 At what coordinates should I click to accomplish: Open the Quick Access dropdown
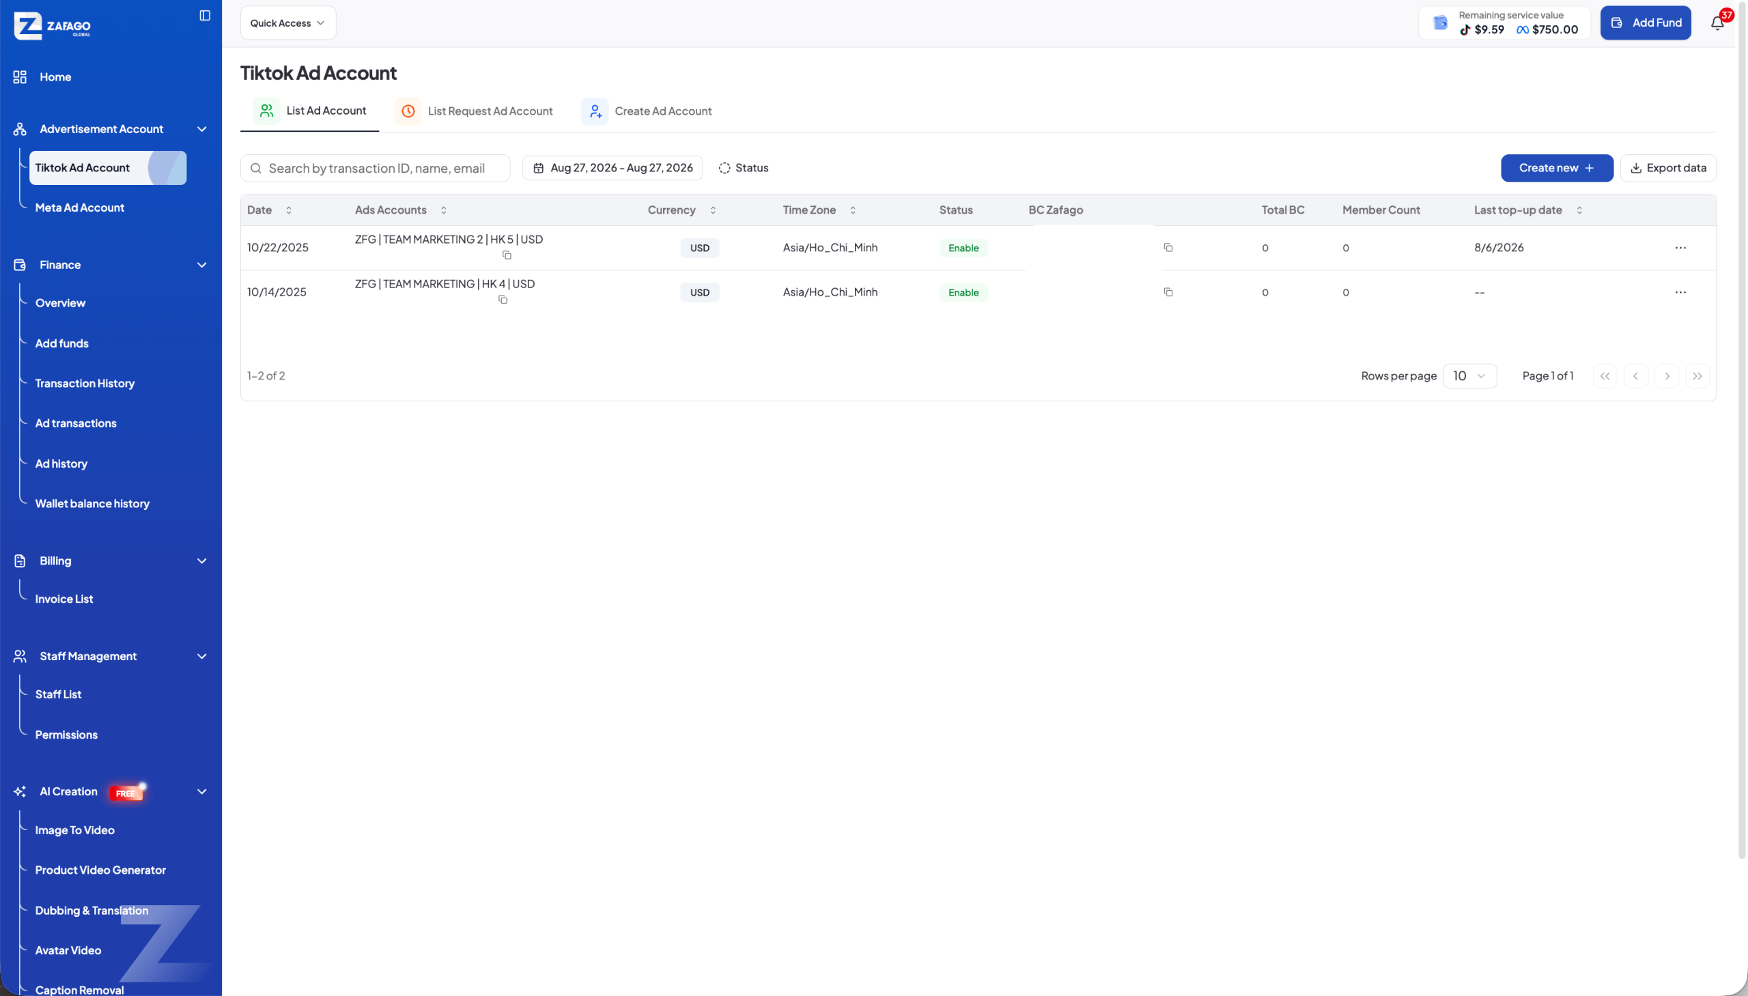click(288, 23)
